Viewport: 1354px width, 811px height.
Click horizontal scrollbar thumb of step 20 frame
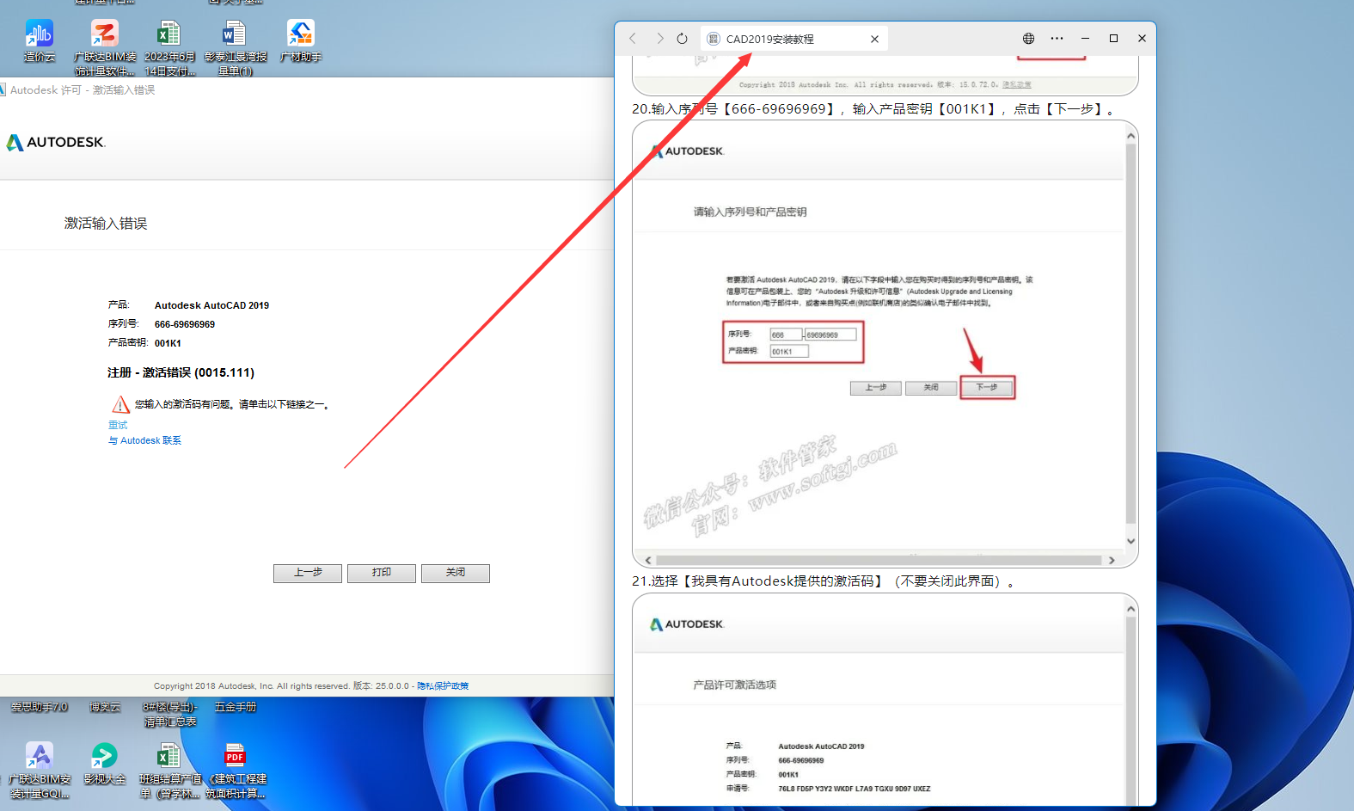click(x=879, y=560)
